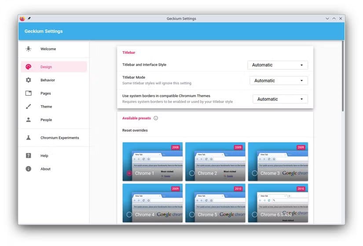363x246 pixels.
Task: Select the Design sidebar entry
Action: pyautogui.click(x=54, y=67)
